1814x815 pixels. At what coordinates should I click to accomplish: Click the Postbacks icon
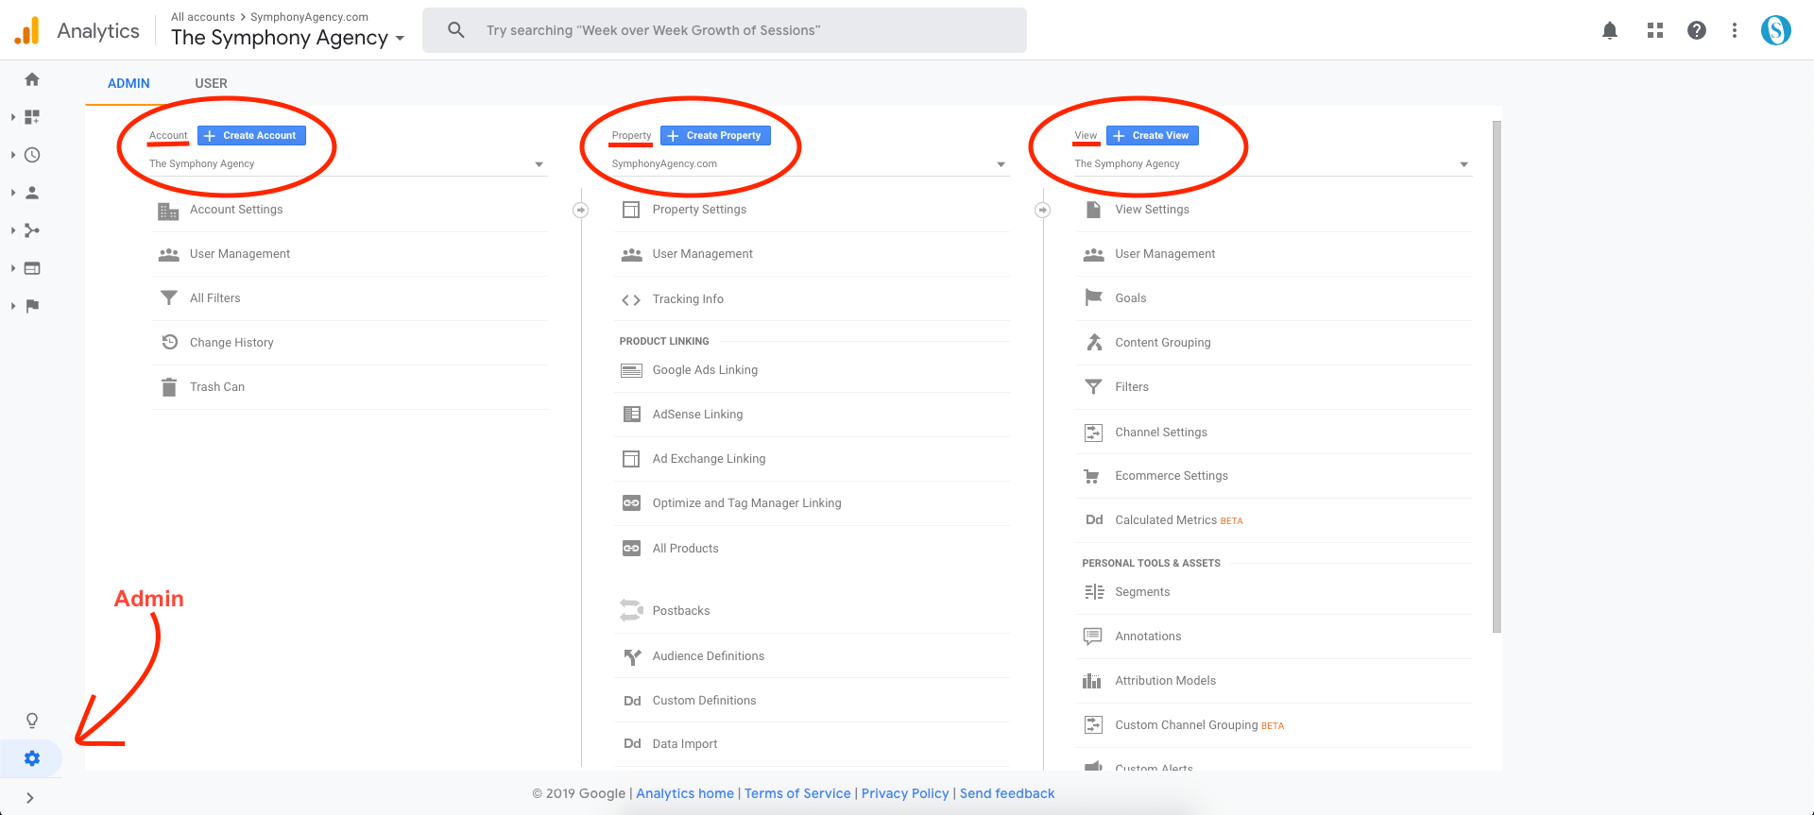[x=631, y=611]
